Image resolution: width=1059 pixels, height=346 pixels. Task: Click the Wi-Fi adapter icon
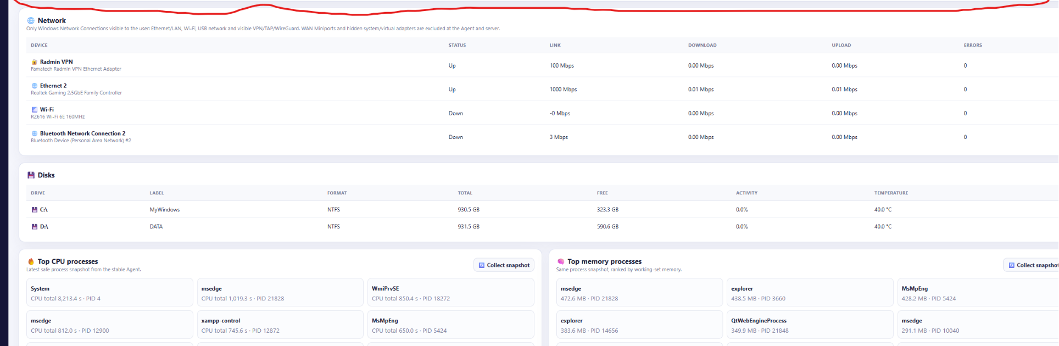pyautogui.click(x=35, y=110)
